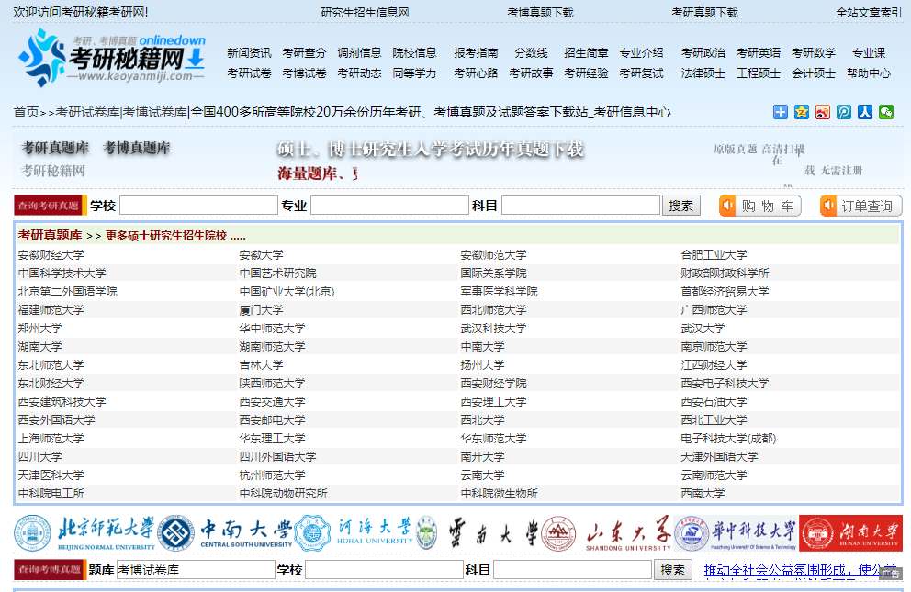
Task: Click the 考研秘籍网 site logo
Action: coord(111,59)
